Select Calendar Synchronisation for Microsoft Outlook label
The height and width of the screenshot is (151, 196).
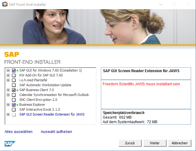click(x=54, y=95)
